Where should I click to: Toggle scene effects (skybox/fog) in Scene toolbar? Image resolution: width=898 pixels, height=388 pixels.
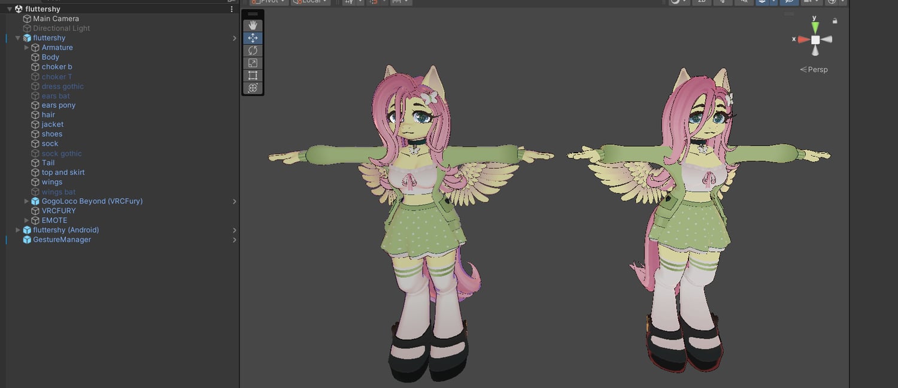[x=762, y=2]
